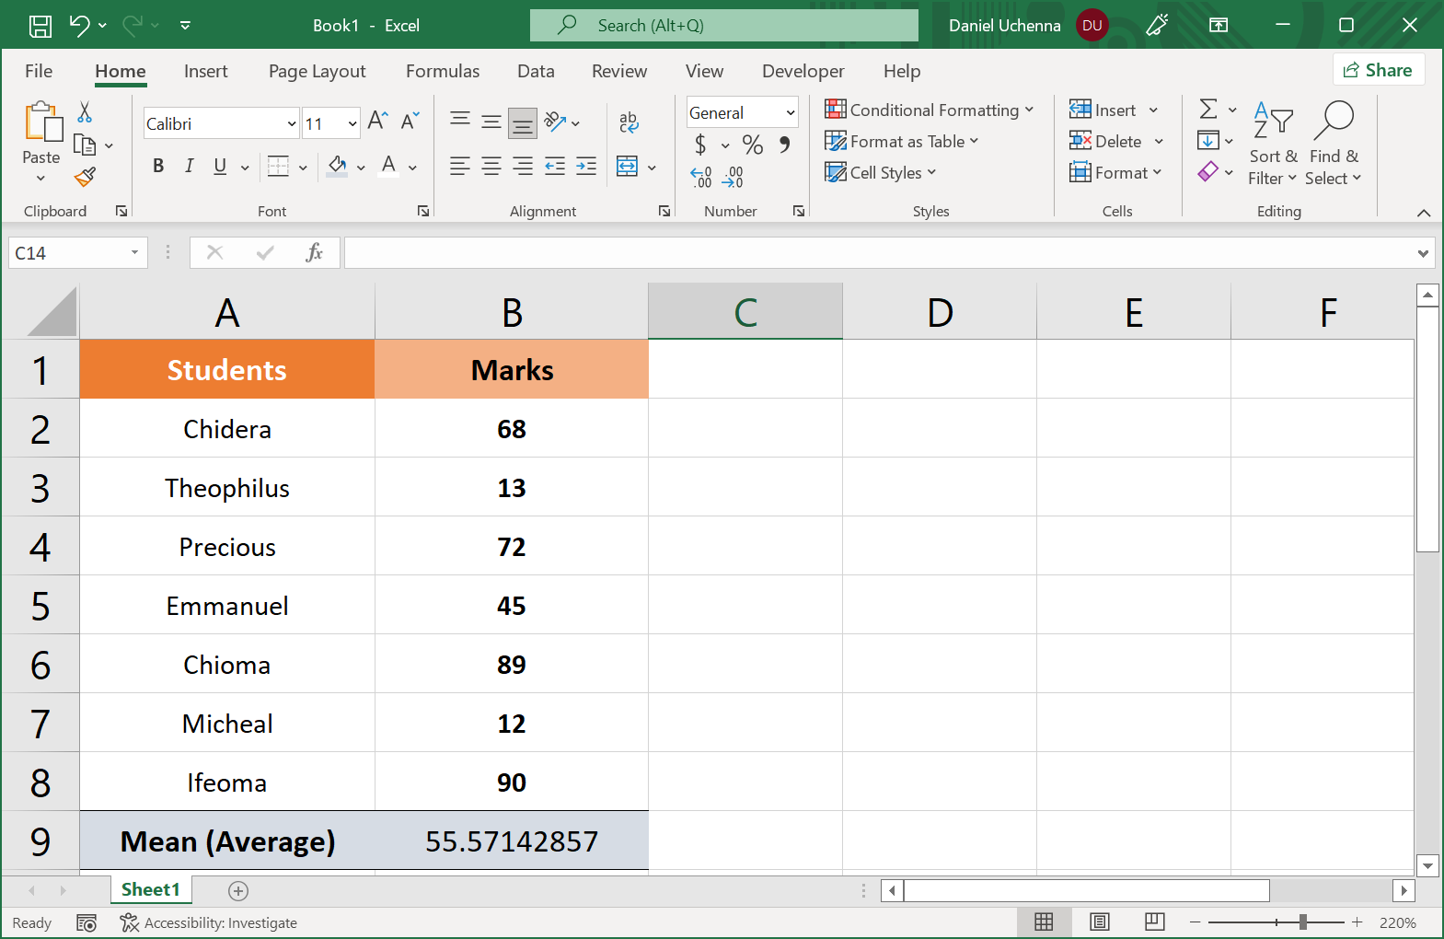Open the Conditional Formatting dropdown
Viewport: 1444px width, 939px height.
point(930,110)
